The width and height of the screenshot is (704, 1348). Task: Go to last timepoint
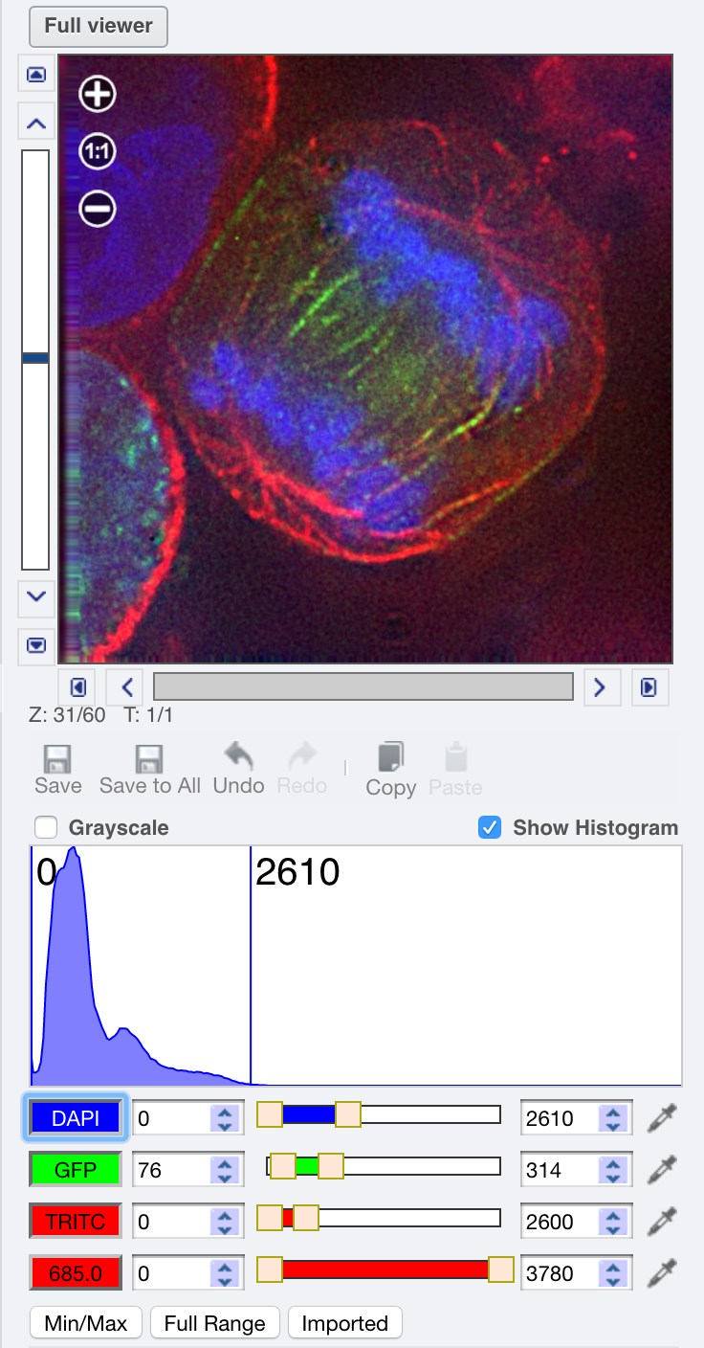649,686
